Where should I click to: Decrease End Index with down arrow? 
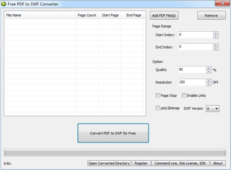(x=216, y=49)
